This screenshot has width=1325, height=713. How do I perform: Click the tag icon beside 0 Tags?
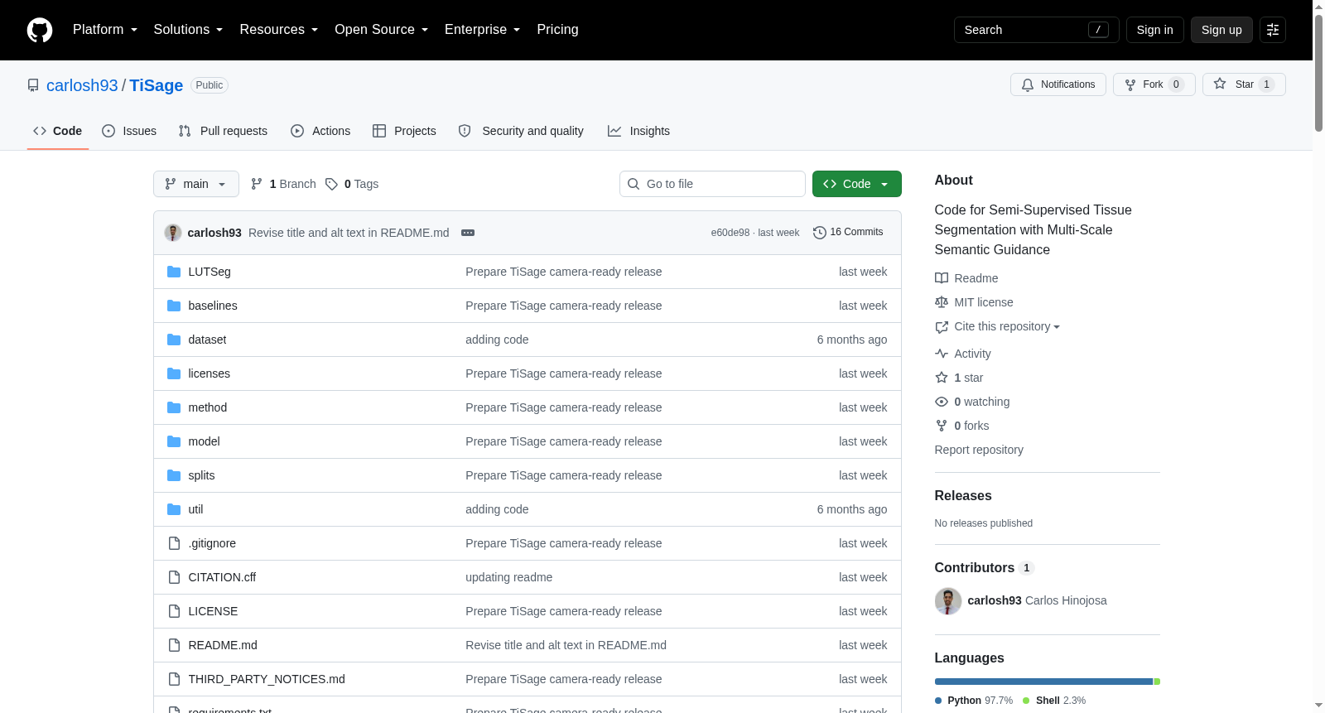[x=331, y=184]
